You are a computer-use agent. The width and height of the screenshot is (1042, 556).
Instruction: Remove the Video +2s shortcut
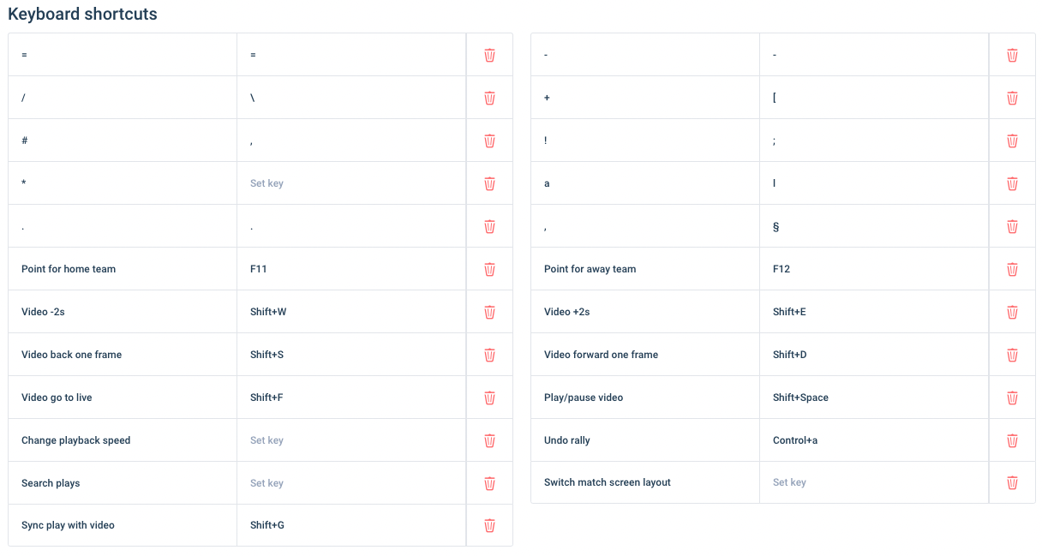pos(1012,312)
